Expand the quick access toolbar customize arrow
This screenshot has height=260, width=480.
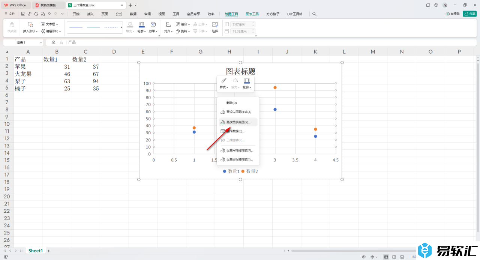(x=62, y=14)
